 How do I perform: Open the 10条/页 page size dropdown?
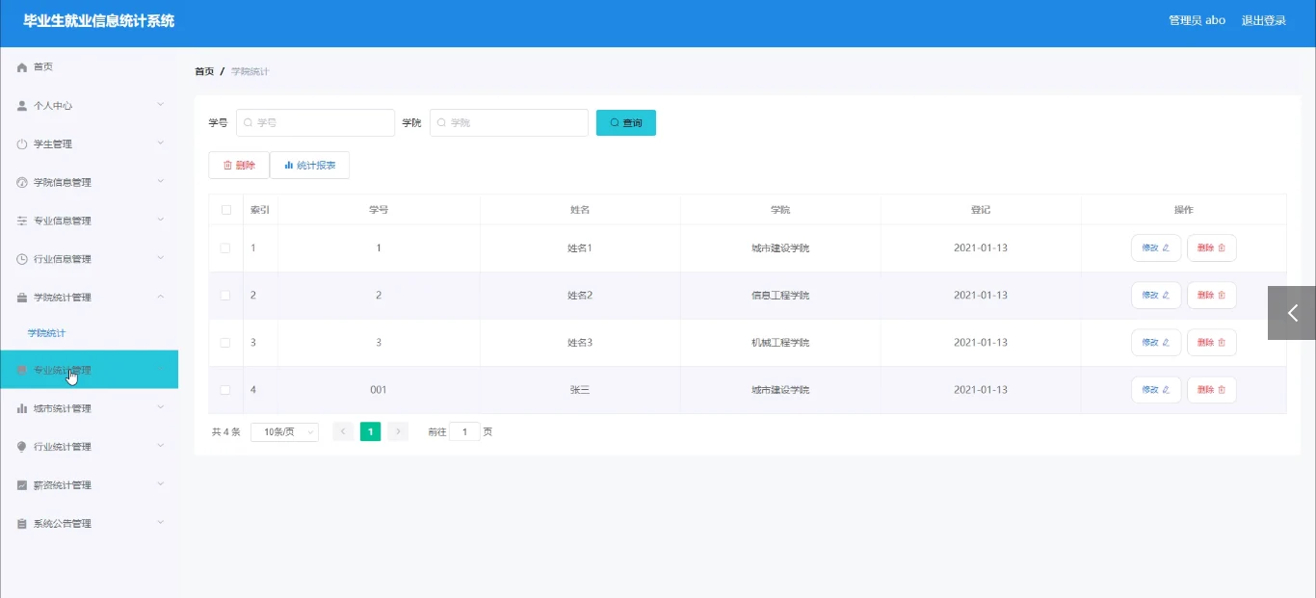pos(284,432)
